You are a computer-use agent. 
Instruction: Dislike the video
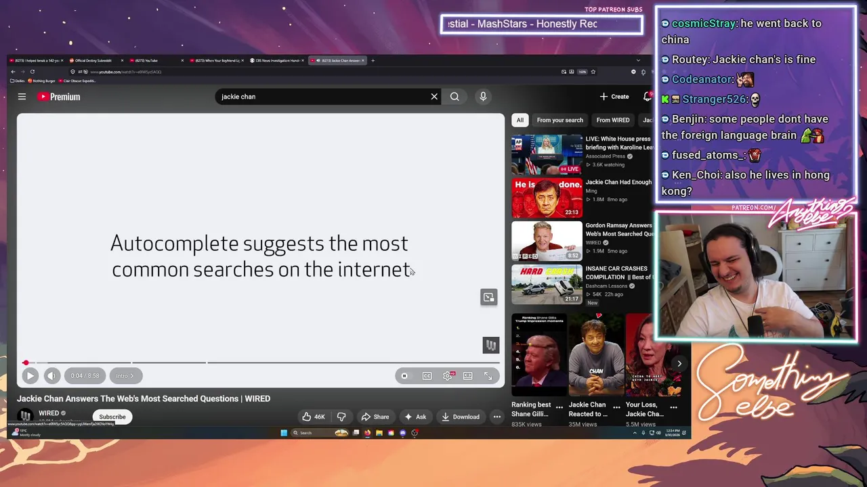pos(341,417)
